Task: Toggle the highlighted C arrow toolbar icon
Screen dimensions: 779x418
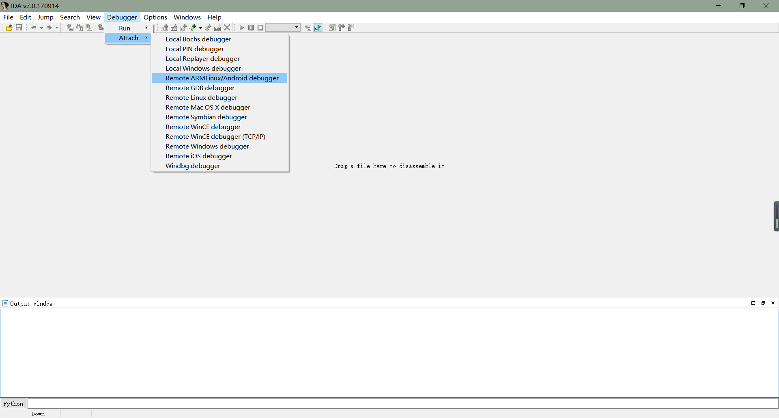Action: point(318,28)
